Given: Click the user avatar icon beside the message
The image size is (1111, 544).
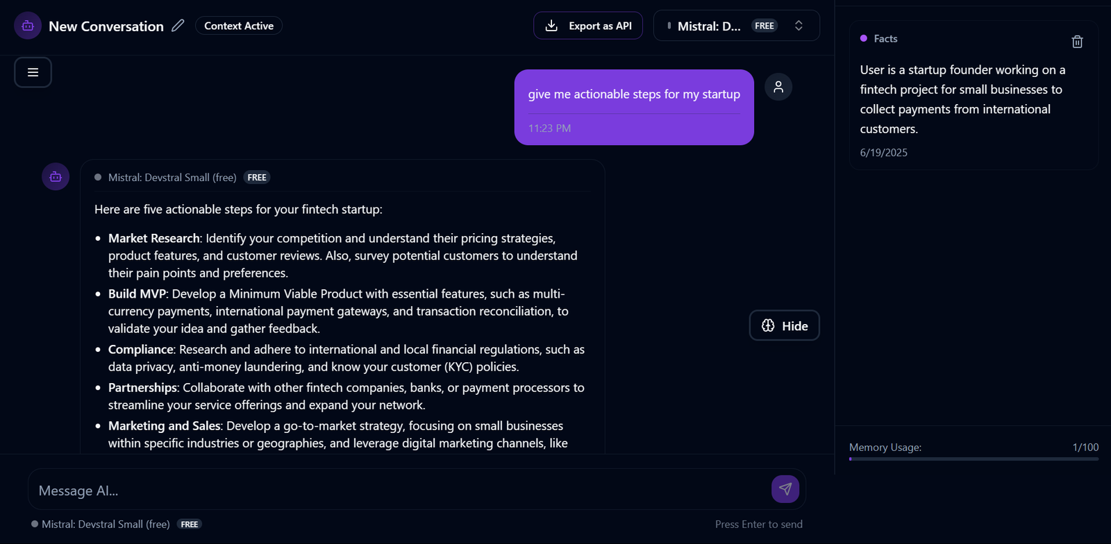Looking at the screenshot, I should click(778, 87).
